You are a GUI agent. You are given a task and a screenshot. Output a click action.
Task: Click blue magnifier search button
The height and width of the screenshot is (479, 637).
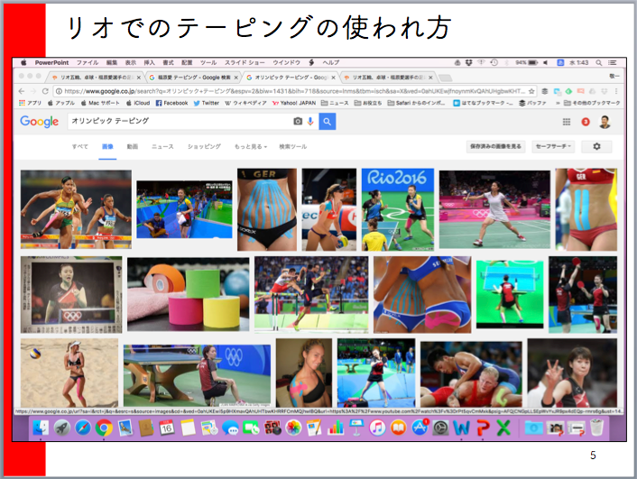pos(328,122)
